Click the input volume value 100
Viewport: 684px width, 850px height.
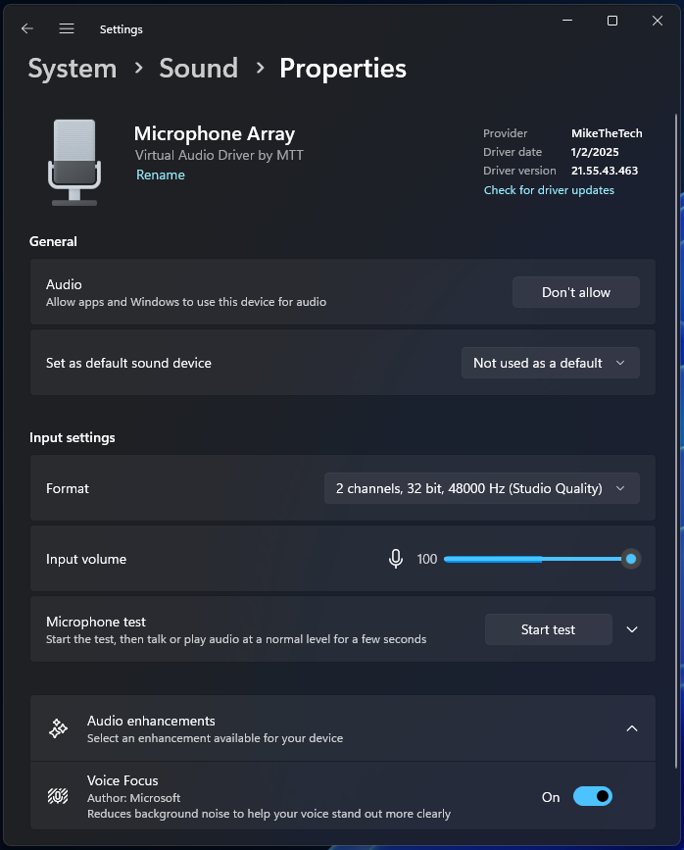point(427,559)
